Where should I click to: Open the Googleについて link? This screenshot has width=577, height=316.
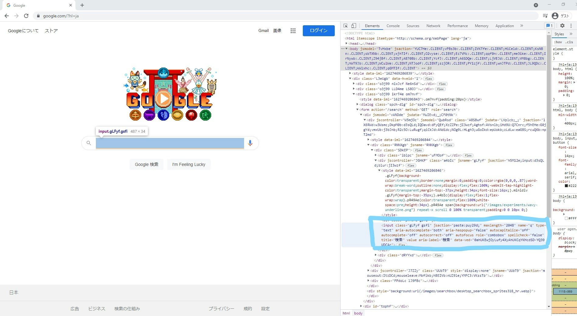click(23, 31)
